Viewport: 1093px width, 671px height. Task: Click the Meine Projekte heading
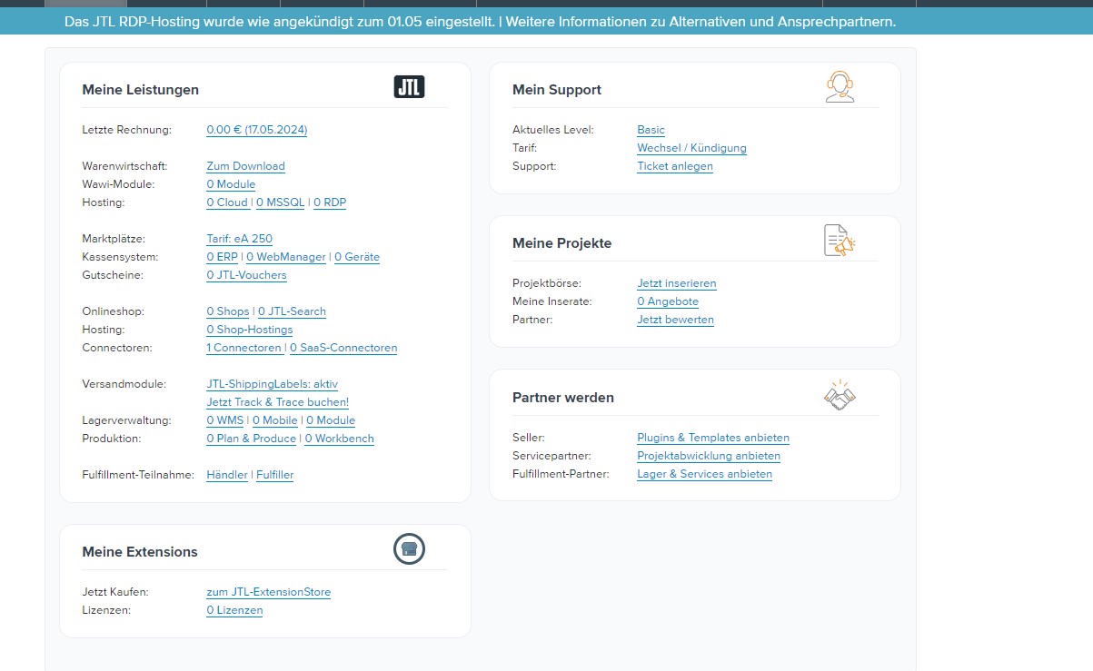[x=562, y=243]
